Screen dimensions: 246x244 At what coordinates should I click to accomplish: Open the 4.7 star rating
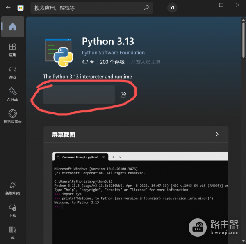(88, 62)
